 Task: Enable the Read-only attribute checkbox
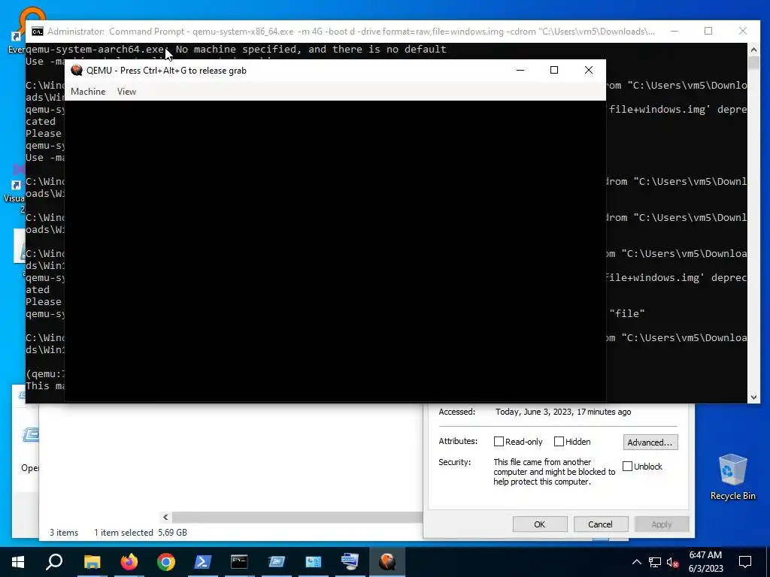coord(499,442)
